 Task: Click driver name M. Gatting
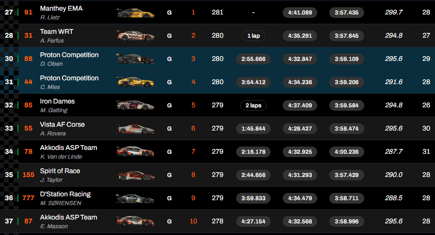54,110
